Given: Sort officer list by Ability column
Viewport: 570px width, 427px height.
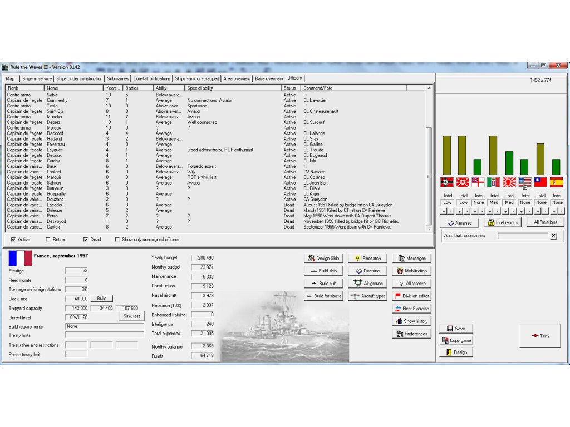Looking at the screenshot, I should [169, 88].
